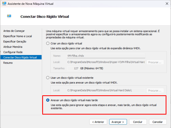Click the wizard icon in title bar
The image size is (171, 128).
pos(4,4)
